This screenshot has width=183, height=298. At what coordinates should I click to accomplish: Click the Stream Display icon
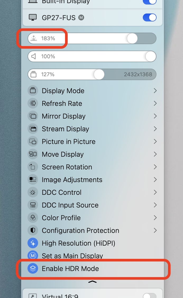[33, 129]
